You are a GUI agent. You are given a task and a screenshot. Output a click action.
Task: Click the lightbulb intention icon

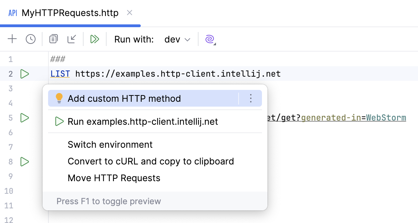click(x=59, y=98)
